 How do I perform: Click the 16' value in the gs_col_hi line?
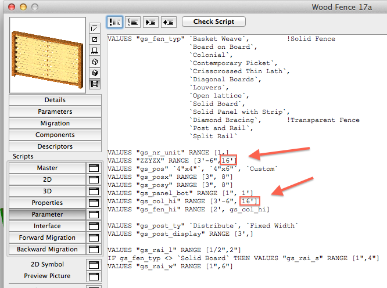point(249,201)
